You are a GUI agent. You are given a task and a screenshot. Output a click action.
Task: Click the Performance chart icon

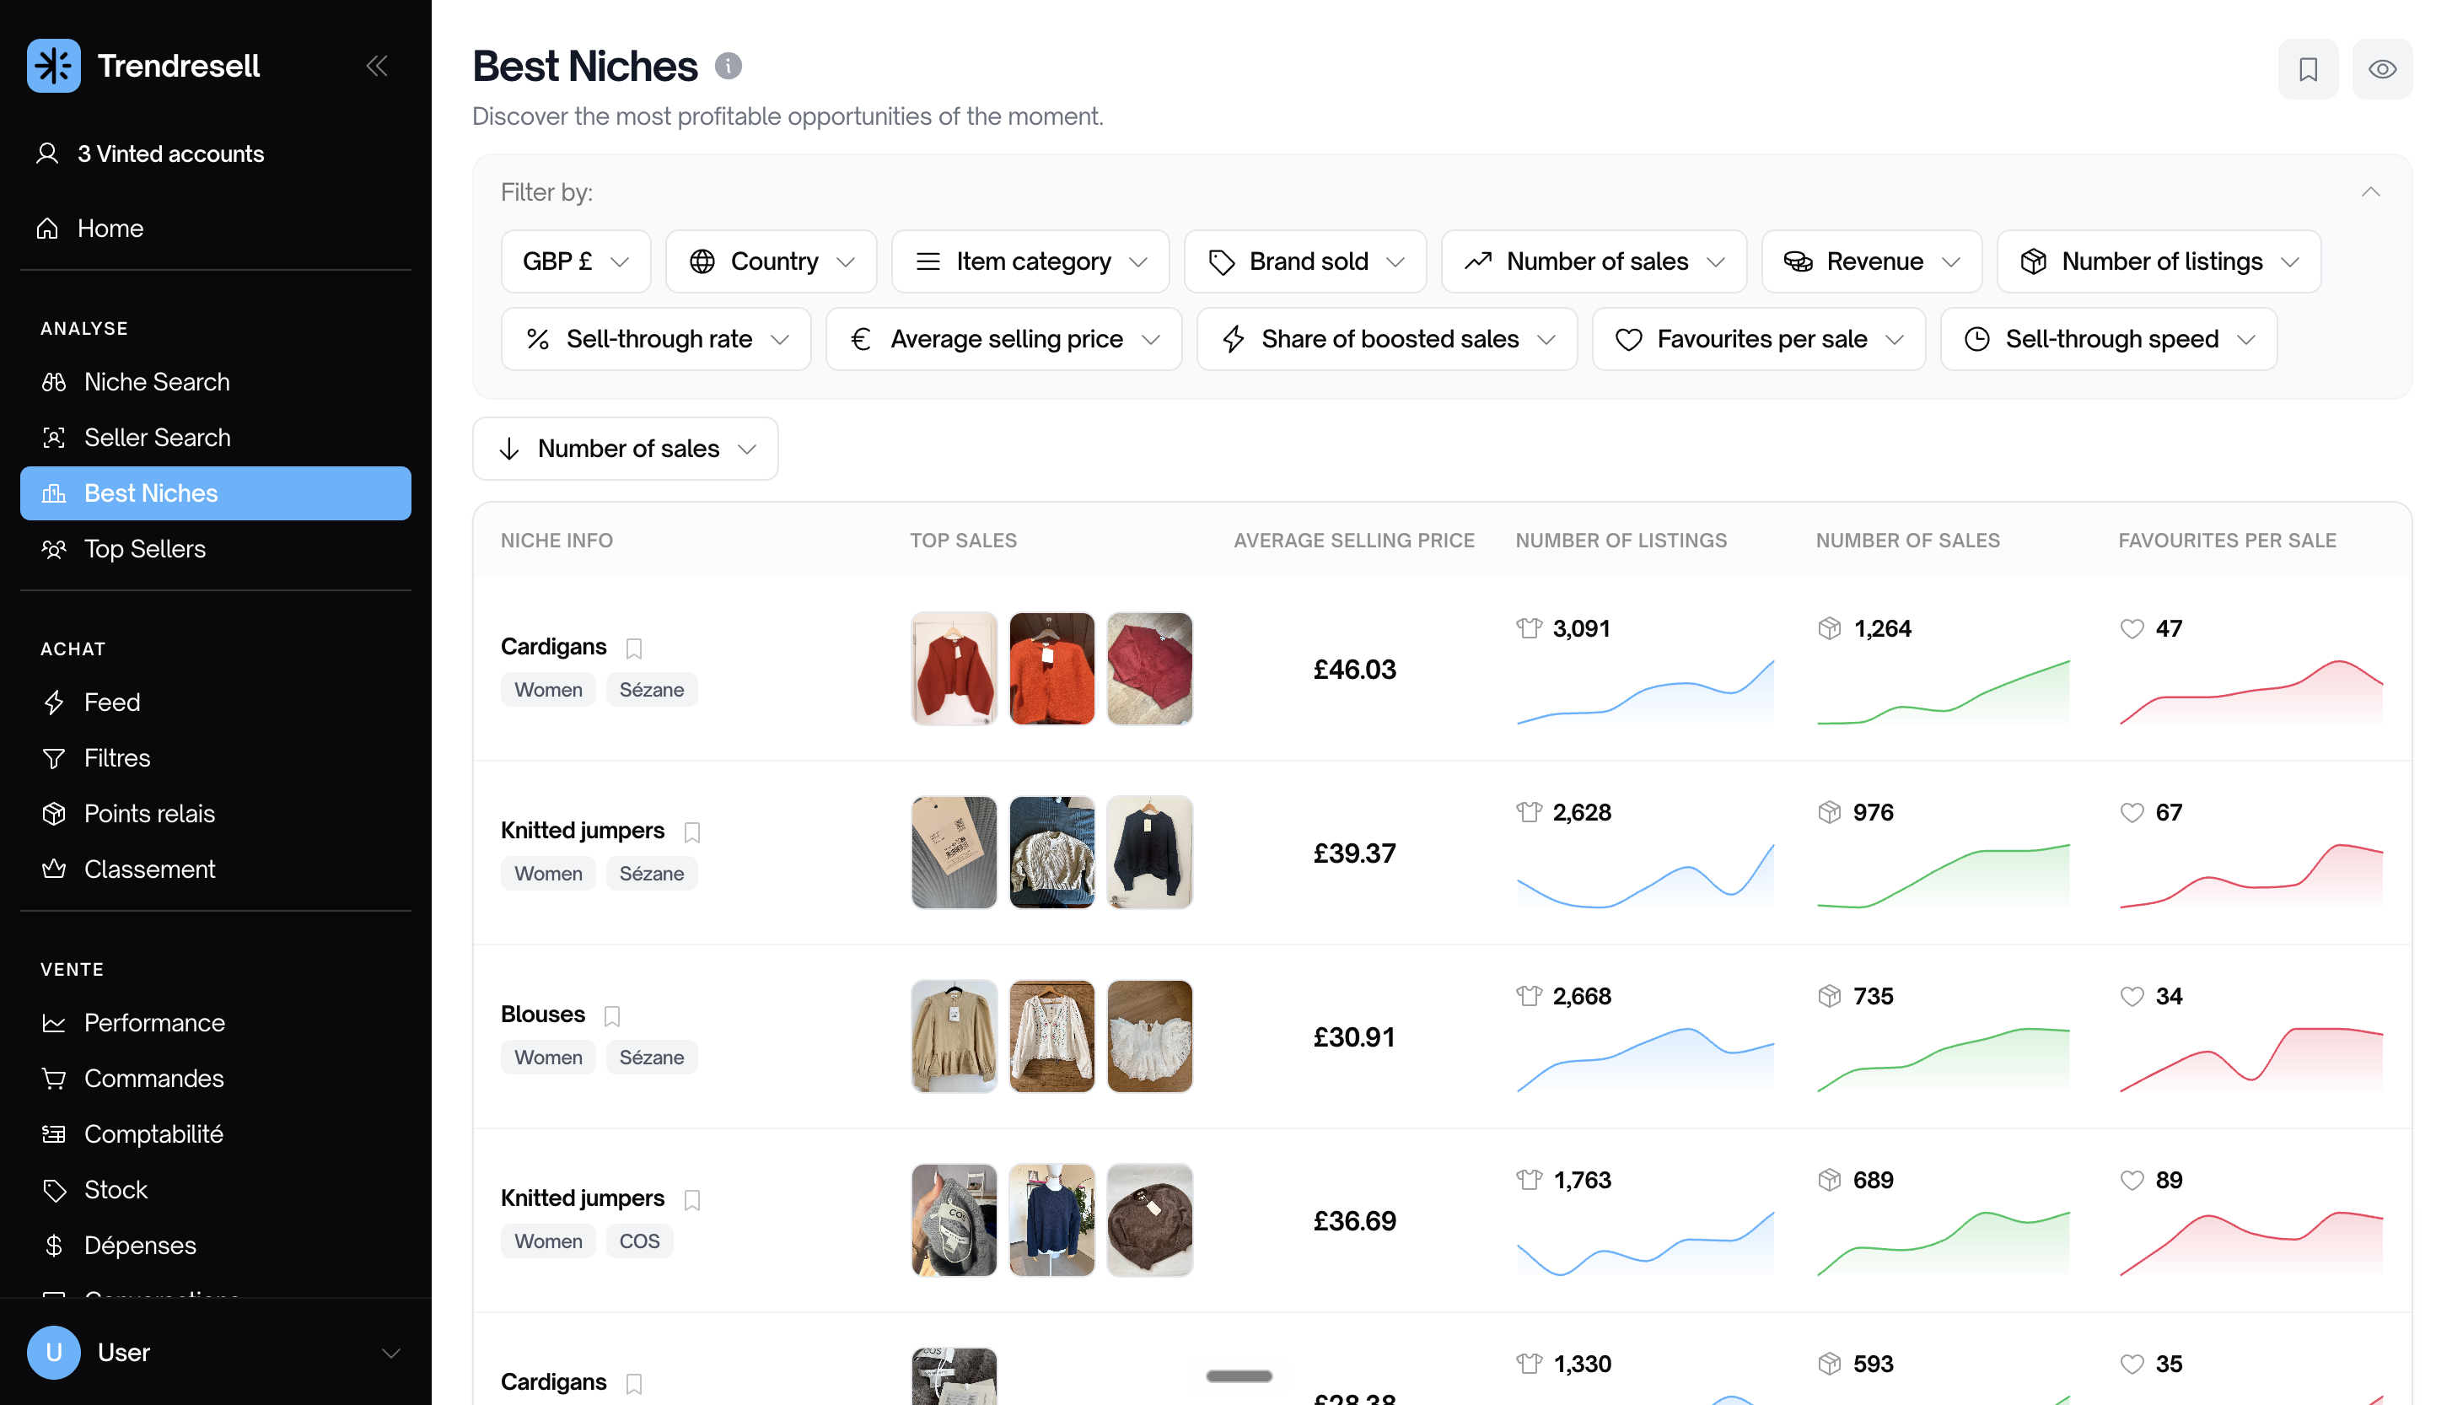[54, 1023]
